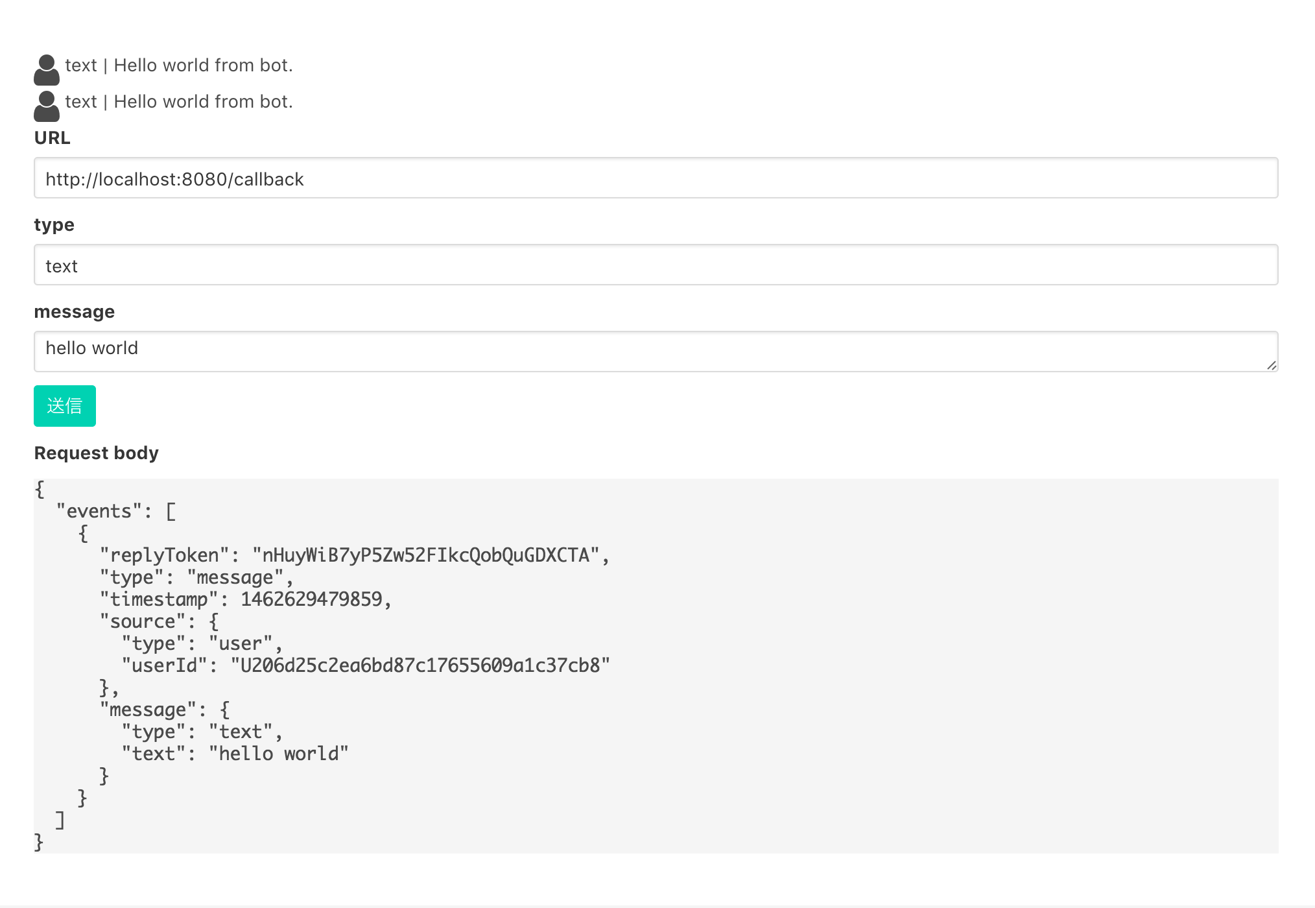Viewport: 1315px width, 908px height.
Task: Click the type input field
Action: click(656, 265)
